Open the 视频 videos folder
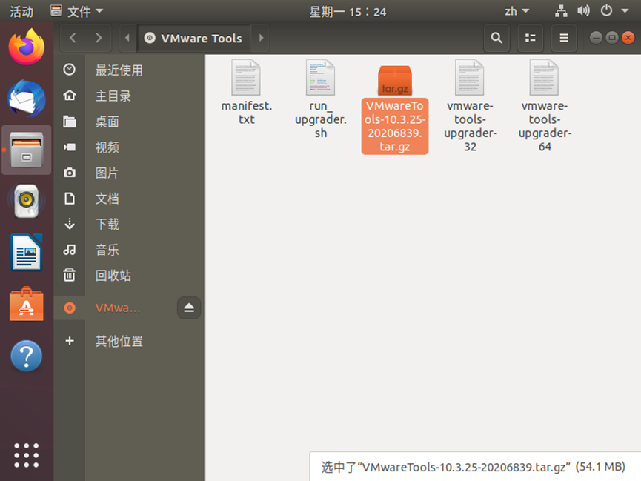Screen dimensions: 641x481 pos(129,147)
